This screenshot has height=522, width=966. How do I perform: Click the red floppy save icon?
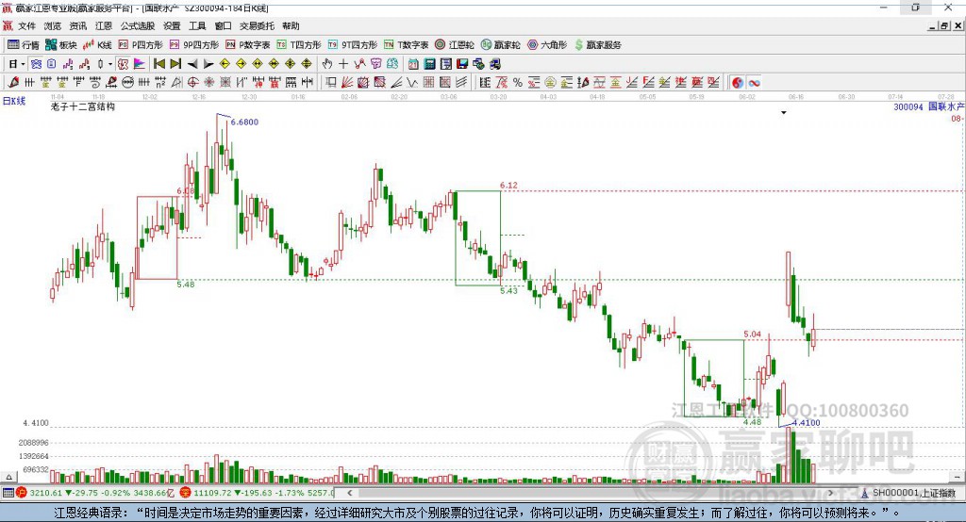pos(462,64)
